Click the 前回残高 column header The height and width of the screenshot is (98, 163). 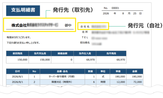(17, 53)
